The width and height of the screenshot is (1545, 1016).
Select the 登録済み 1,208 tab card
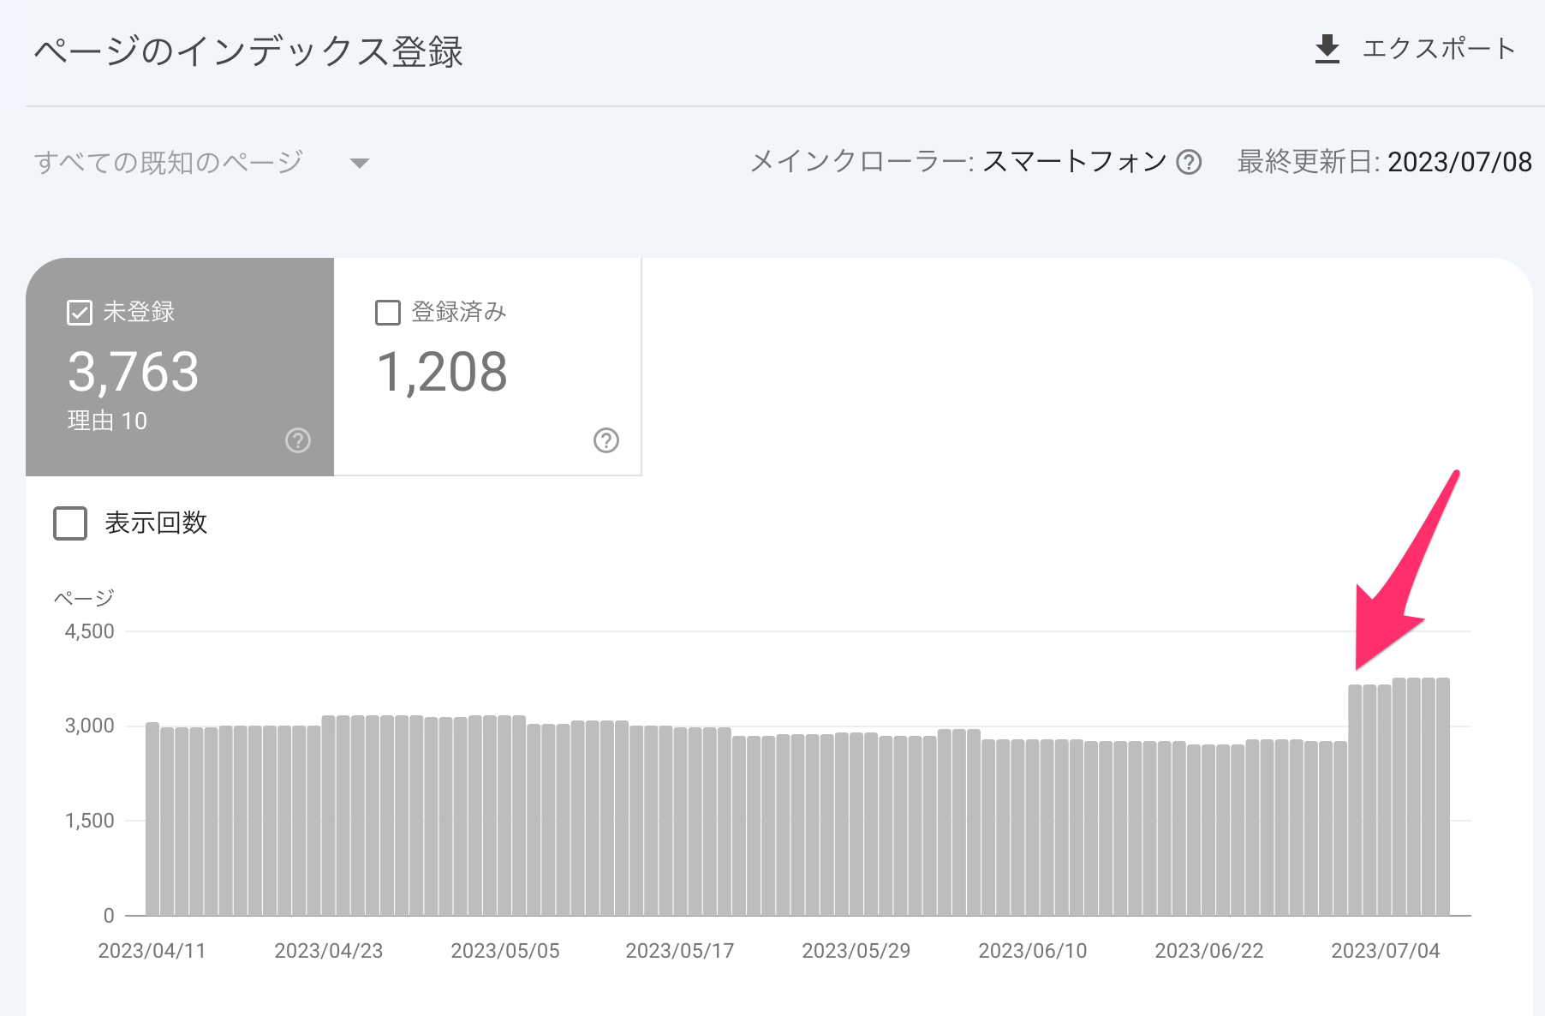click(x=487, y=367)
